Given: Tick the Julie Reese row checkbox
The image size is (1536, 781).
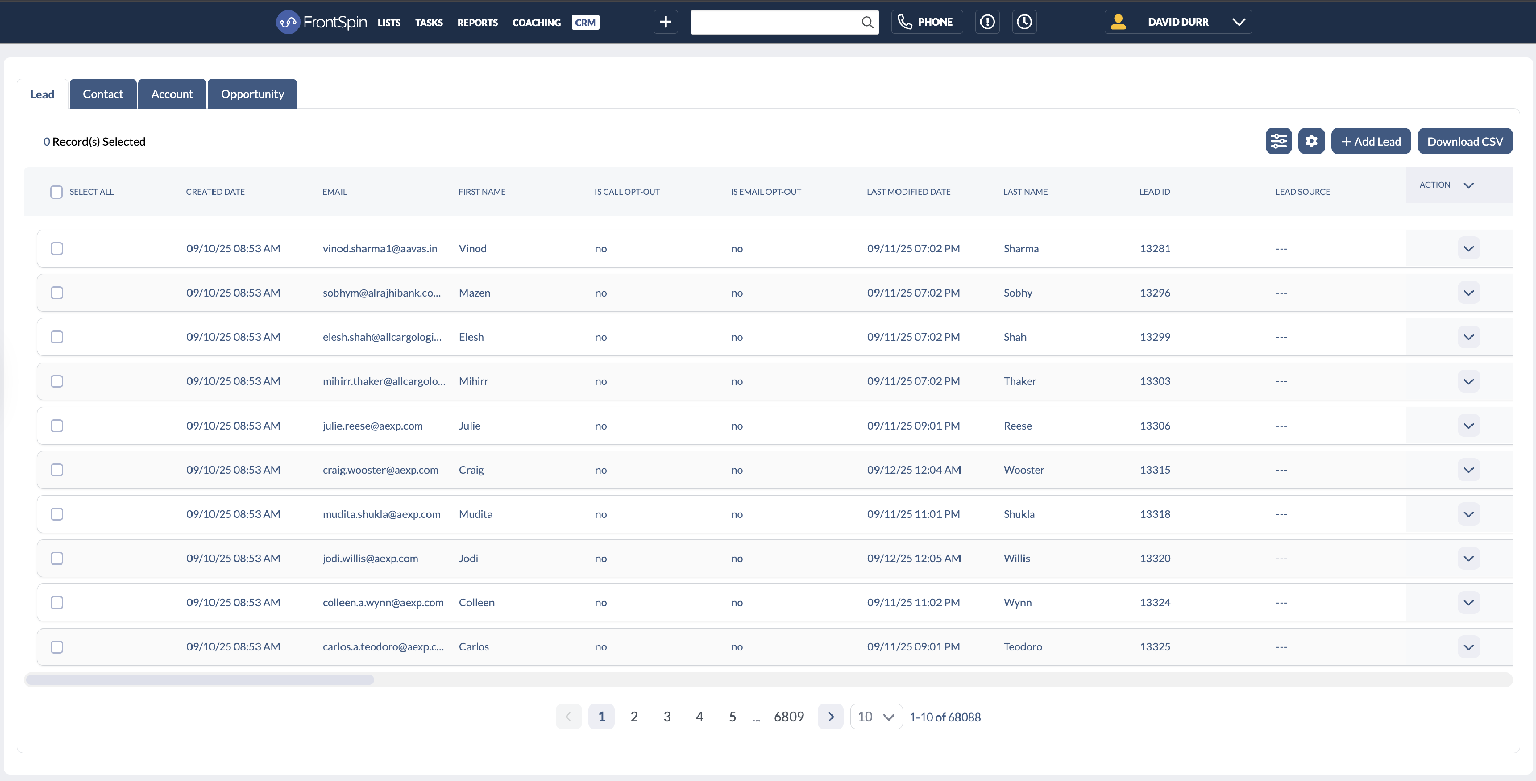Looking at the screenshot, I should click(x=57, y=426).
